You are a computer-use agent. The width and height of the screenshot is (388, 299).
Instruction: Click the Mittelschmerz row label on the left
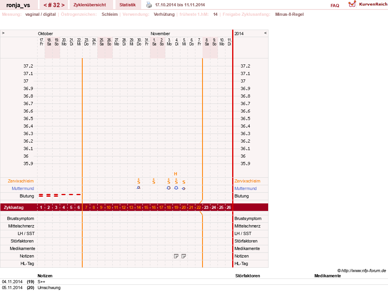(x=21, y=226)
